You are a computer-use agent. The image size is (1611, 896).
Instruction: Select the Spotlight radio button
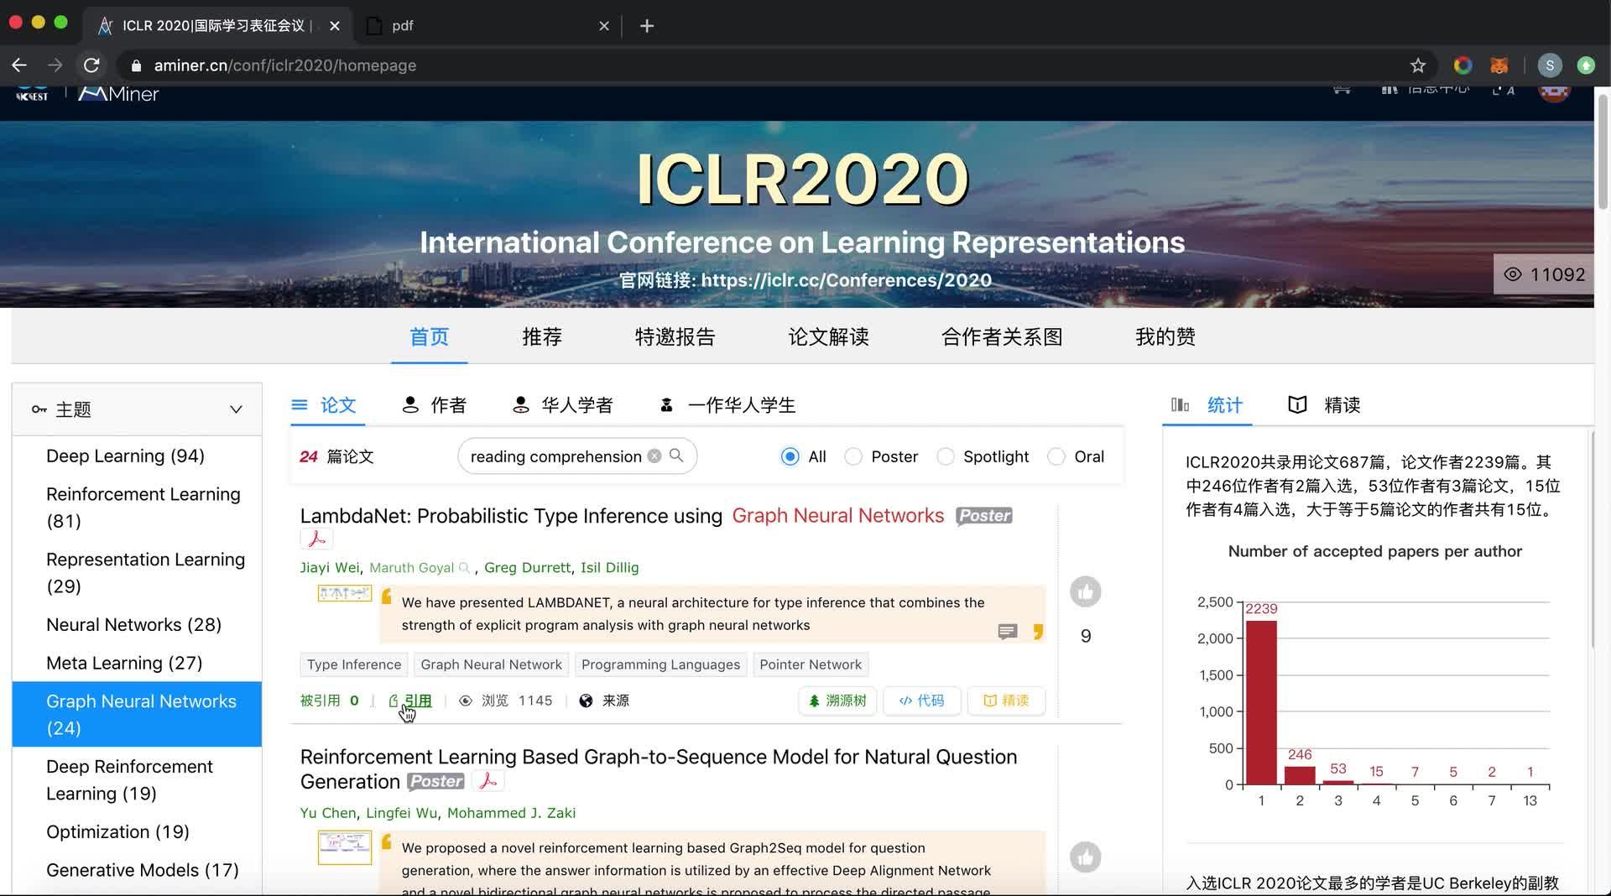(x=945, y=456)
